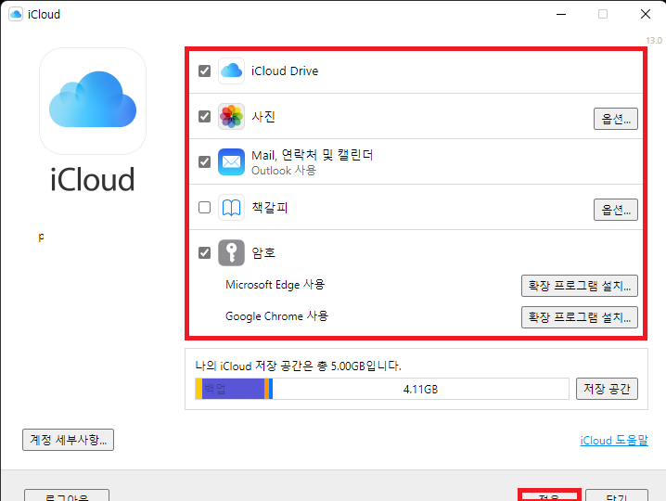666x501 pixels.
Task: Click the 닫기 close button
Action: pyautogui.click(x=617, y=495)
